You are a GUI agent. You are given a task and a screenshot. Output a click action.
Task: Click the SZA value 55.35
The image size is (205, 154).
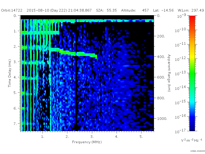pos(112,10)
